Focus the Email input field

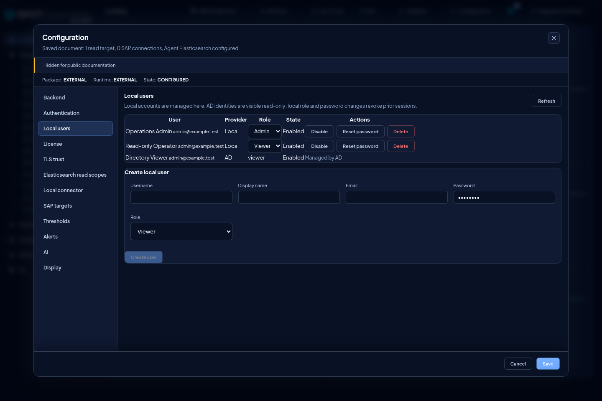[x=397, y=198]
